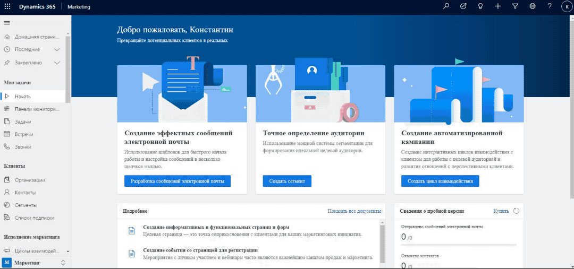Expand the Закреплено section
Screen dimensions: 574x269
tap(57, 63)
